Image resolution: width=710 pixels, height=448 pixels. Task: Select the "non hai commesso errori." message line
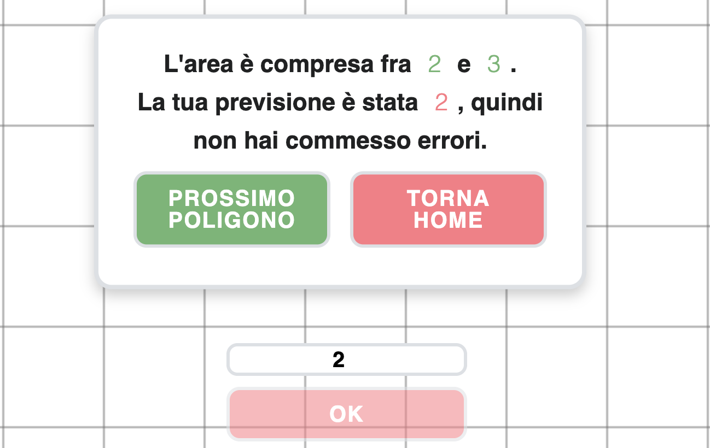[340, 141]
